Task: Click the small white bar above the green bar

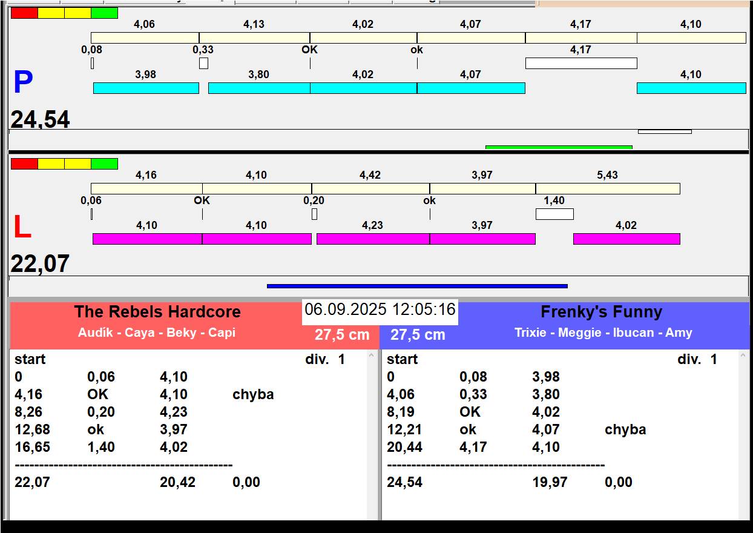Action: point(665,131)
